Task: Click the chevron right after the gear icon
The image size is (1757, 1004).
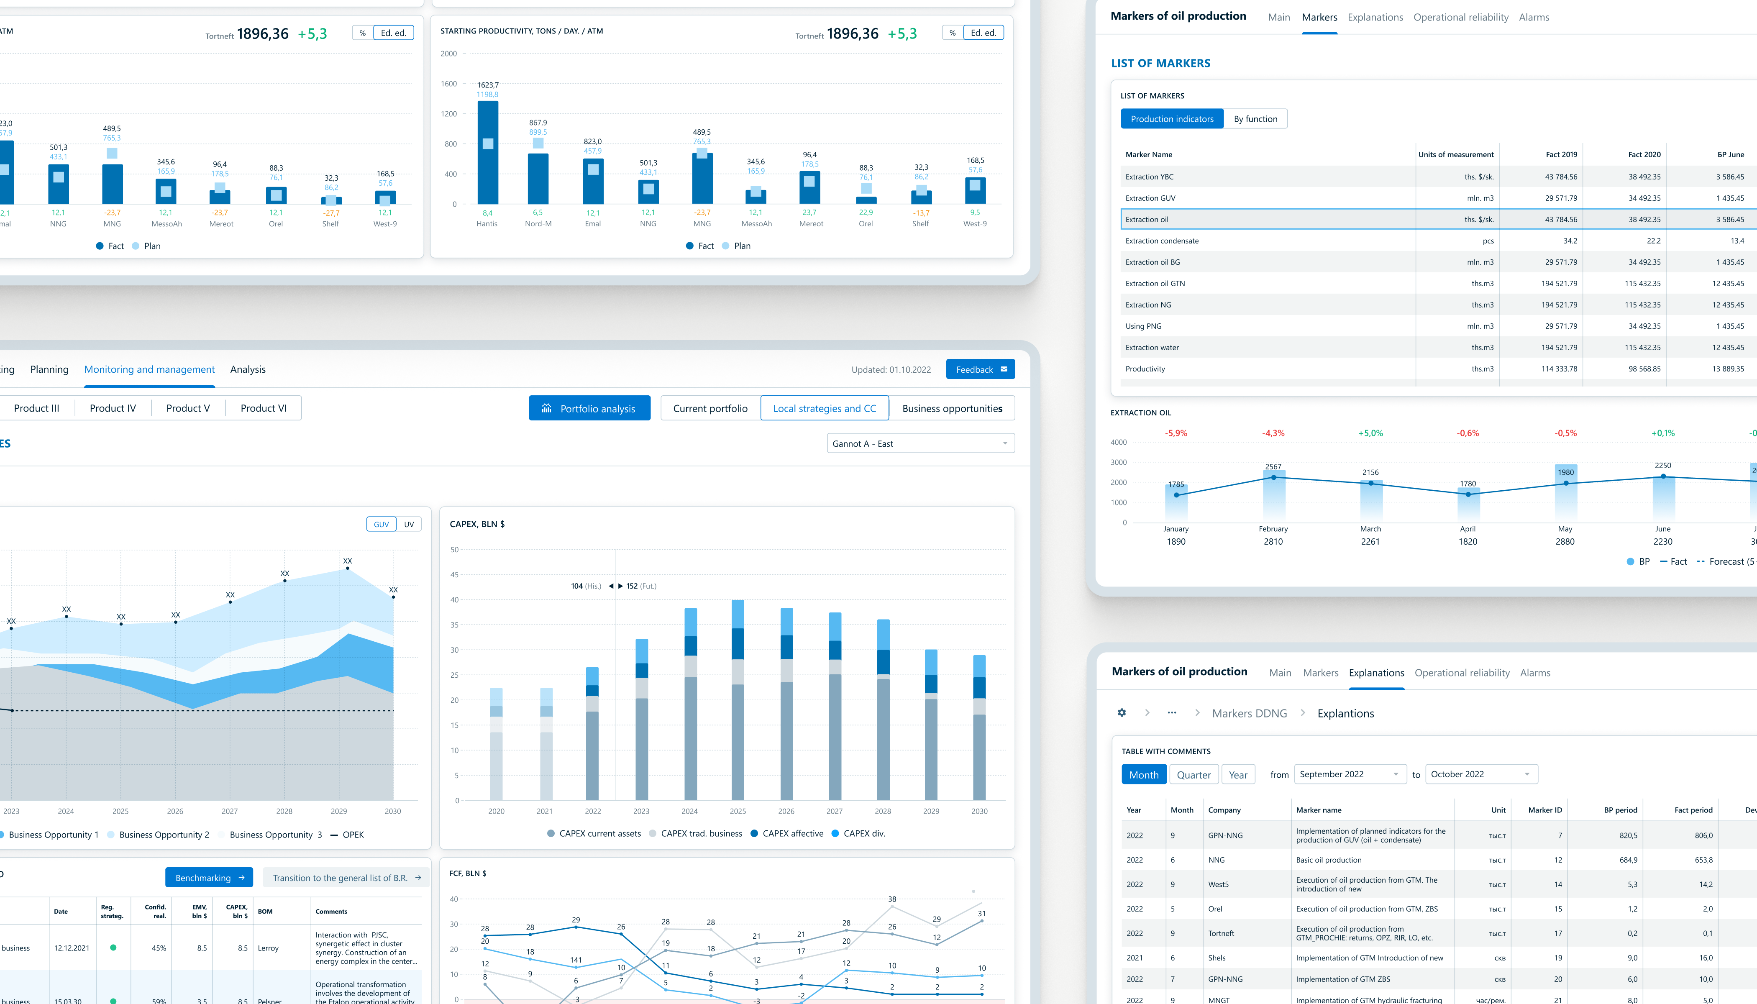Action: point(1147,712)
